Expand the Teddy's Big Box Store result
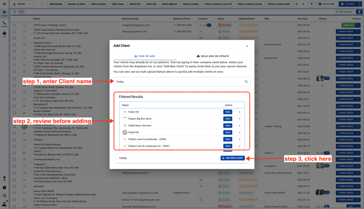 pyautogui.click(x=240, y=119)
